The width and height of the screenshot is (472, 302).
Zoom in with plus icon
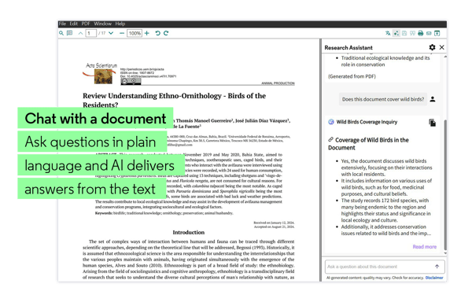click(147, 33)
